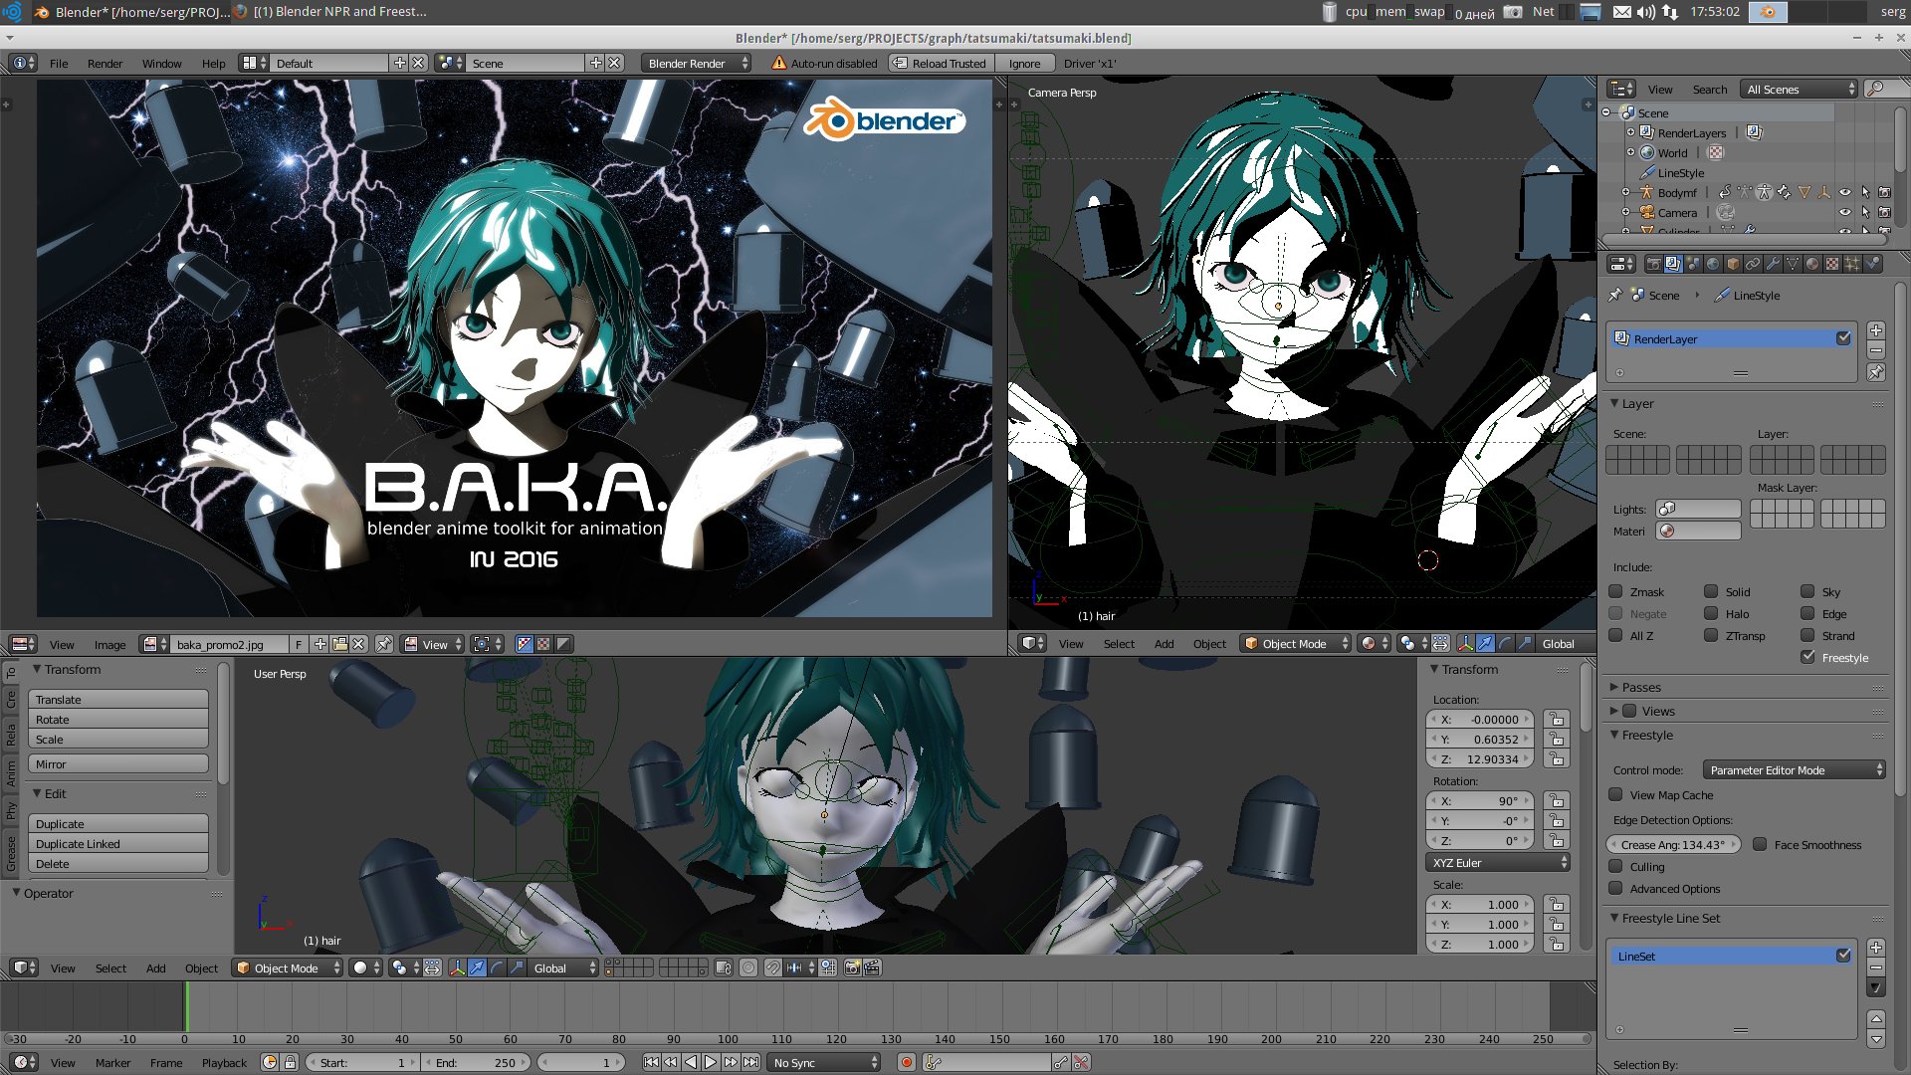
Task: Open the Marker menu in timeline
Action: [112, 1062]
